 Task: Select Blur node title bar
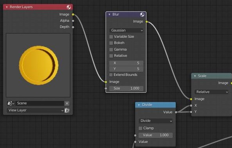pos(126,14)
